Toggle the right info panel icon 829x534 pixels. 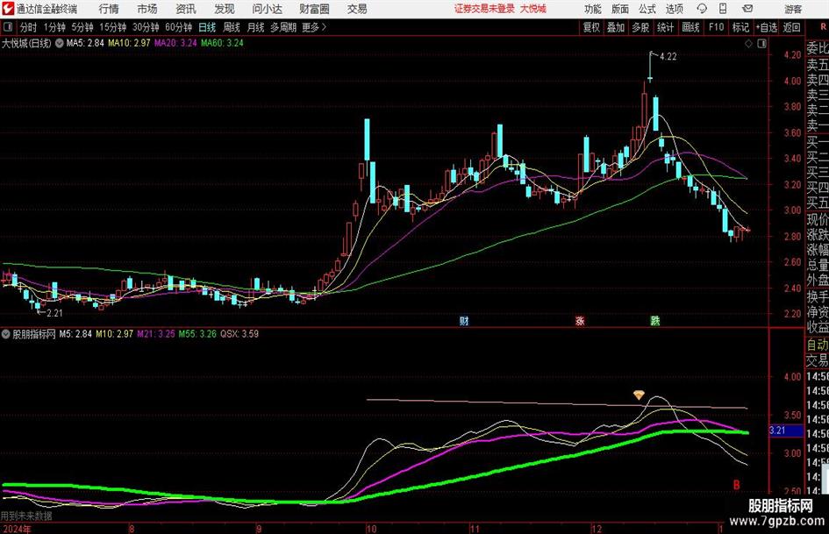761,44
